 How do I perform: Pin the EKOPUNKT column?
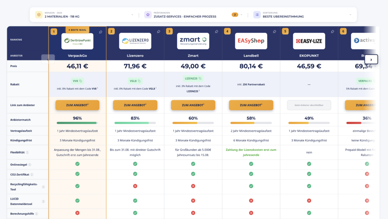click(x=332, y=32)
